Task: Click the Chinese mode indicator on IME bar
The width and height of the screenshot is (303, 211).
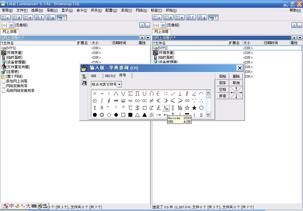Action: (12, 206)
